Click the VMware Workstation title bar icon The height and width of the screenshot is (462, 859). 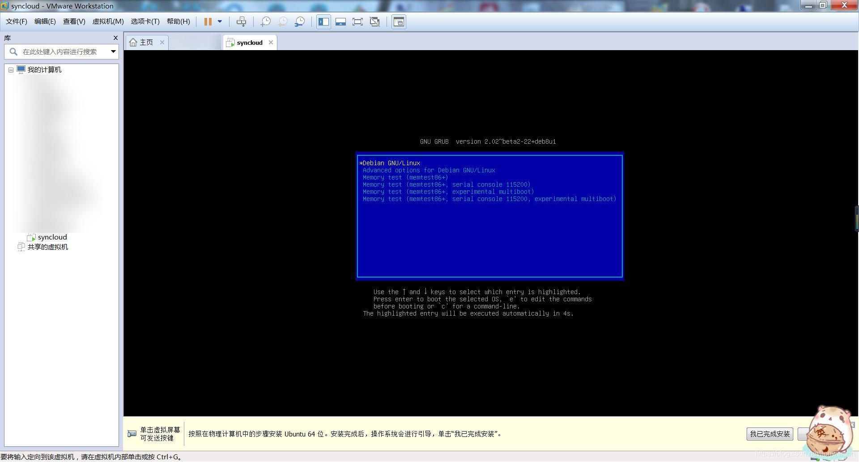(x=4, y=6)
